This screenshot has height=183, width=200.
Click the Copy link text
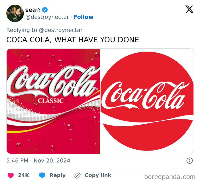98,175
